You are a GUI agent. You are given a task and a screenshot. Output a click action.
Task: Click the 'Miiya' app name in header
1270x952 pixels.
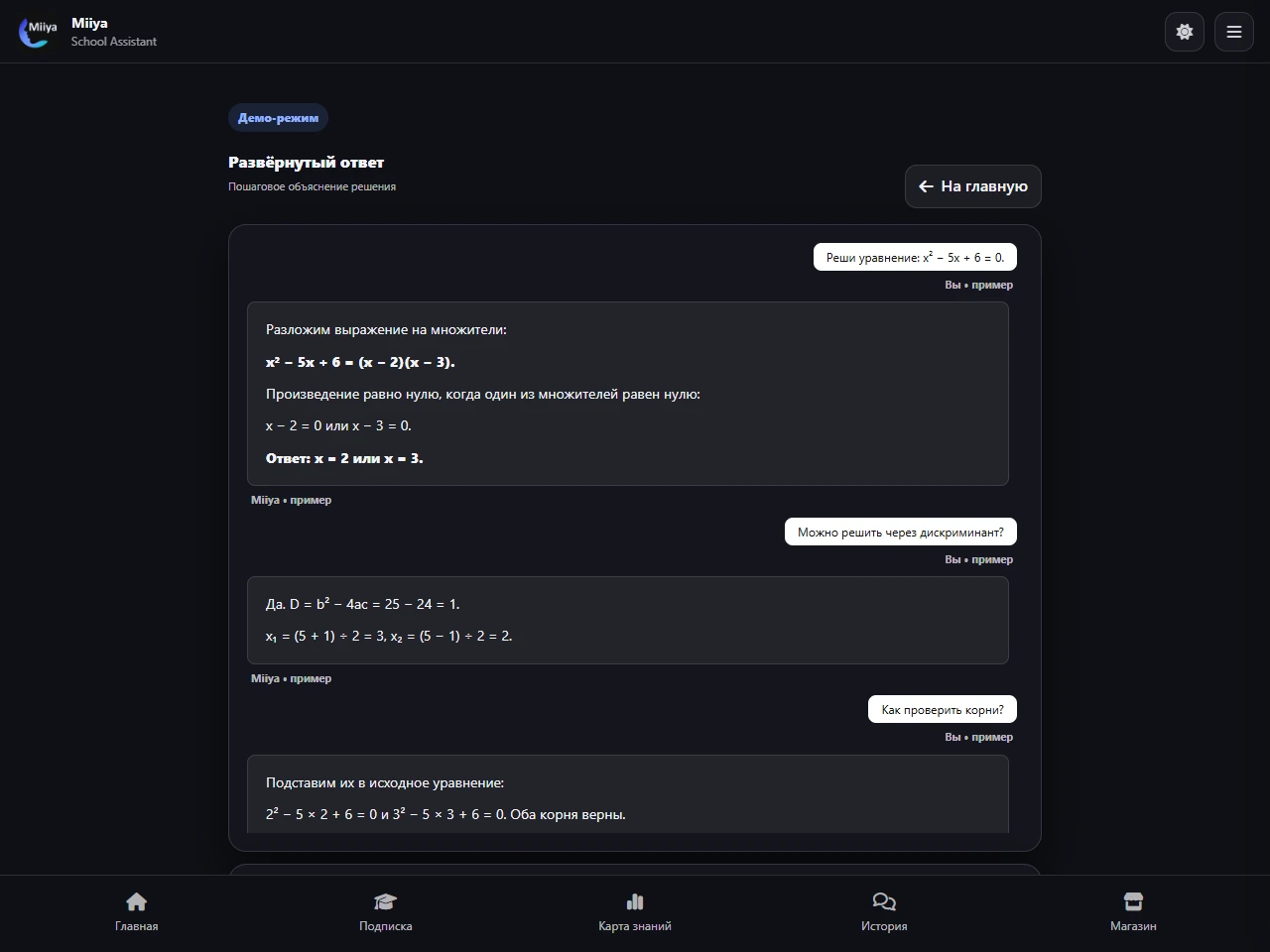(89, 24)
